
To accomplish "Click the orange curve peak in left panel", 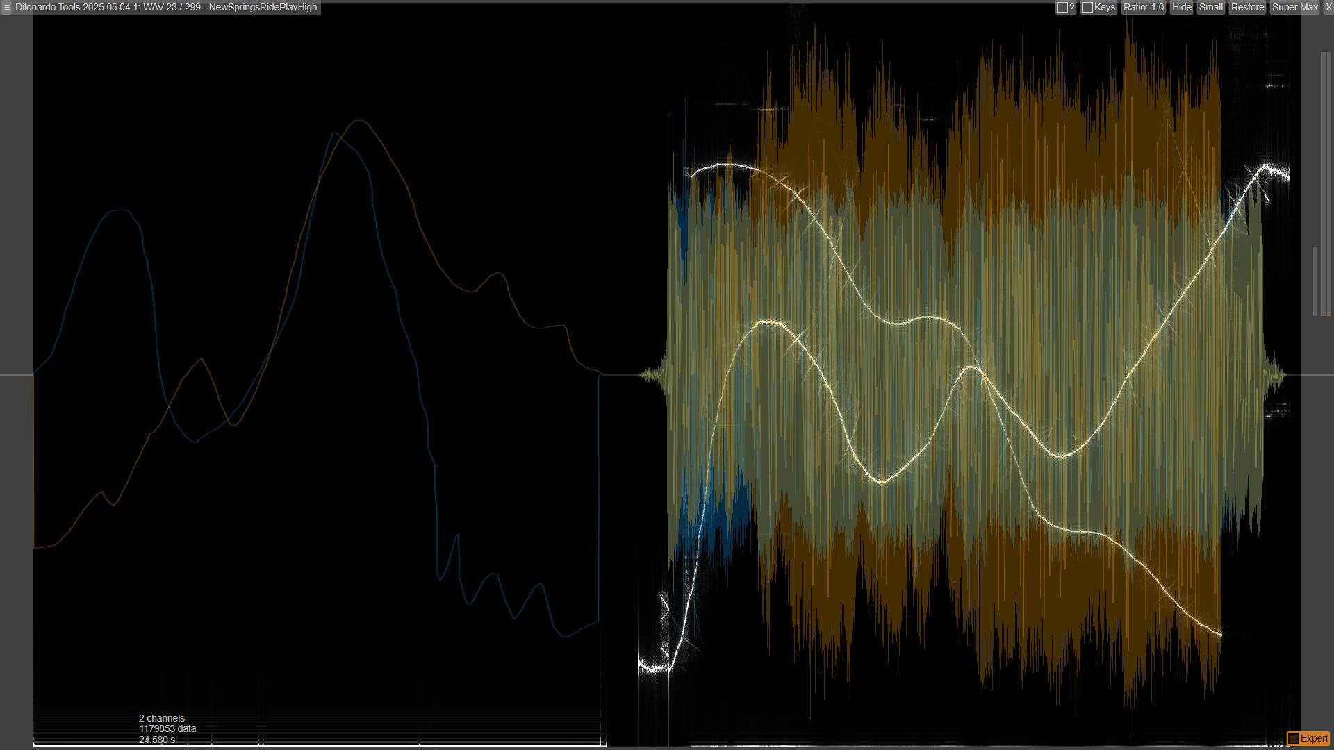I will [359, 122].
